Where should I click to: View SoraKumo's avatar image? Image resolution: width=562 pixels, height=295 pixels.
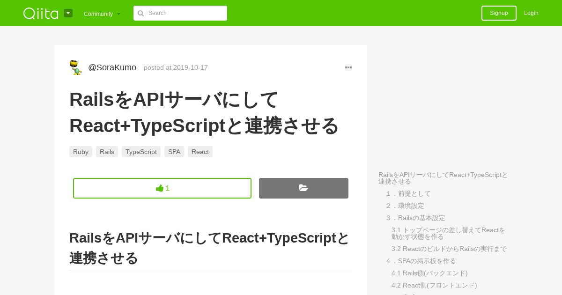click(76, 67)
